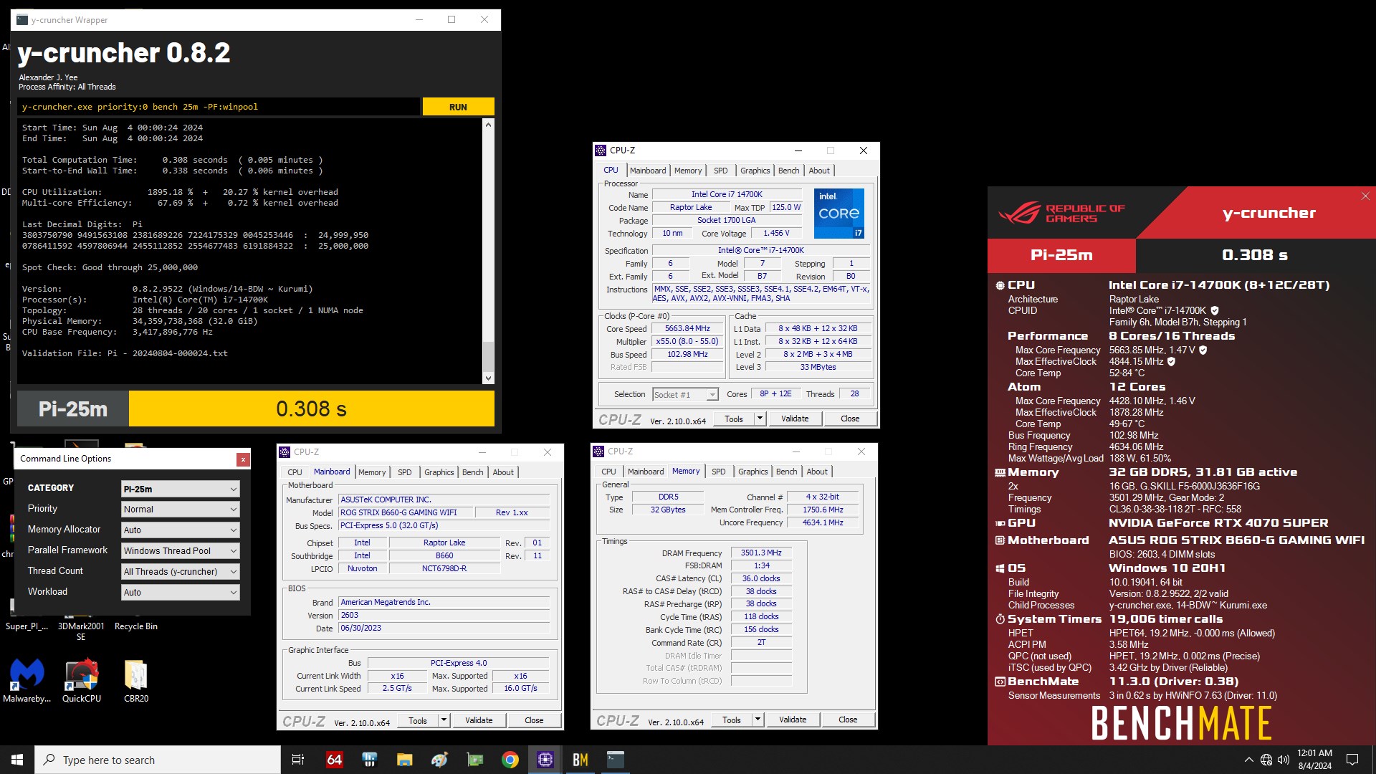
Task: Select SPD tab in Memory CPU-Z window
Action: coord(718,472)
